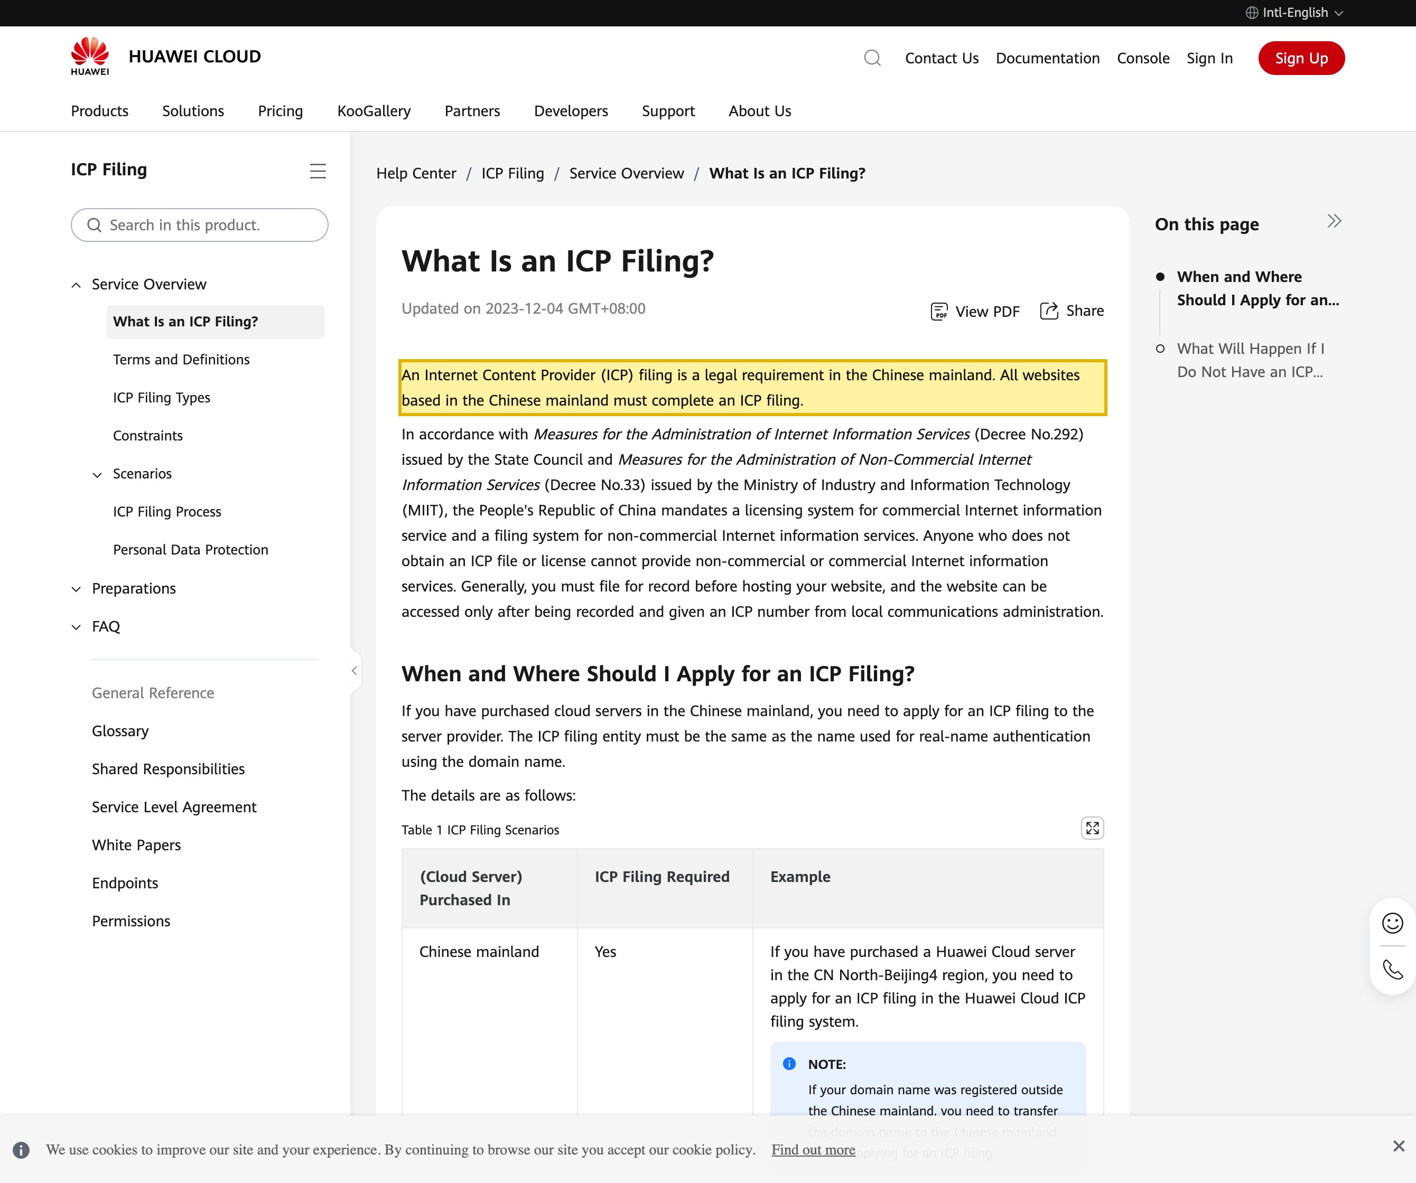Screen dimensions: 1416x1183
Task: Click the phone contact icon
Action: click(1392, 969)
